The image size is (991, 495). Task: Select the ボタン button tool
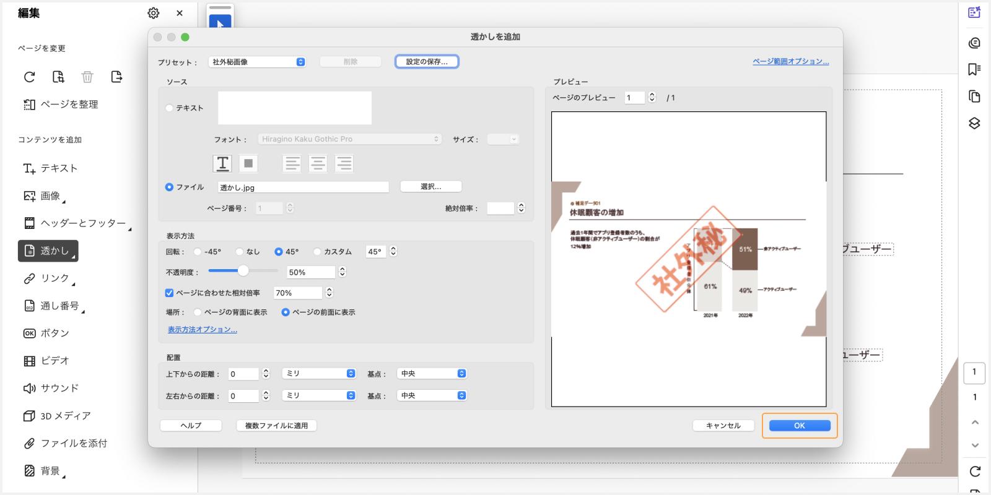click(46, 333)
